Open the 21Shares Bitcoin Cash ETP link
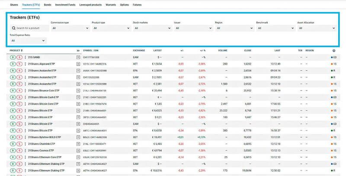 point(43,97)
